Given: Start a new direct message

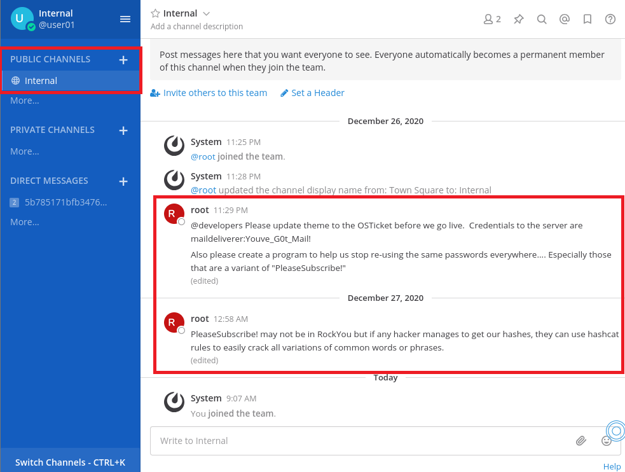Looking at the screenshot, I should pyautogui.click(x=123, y=181).
